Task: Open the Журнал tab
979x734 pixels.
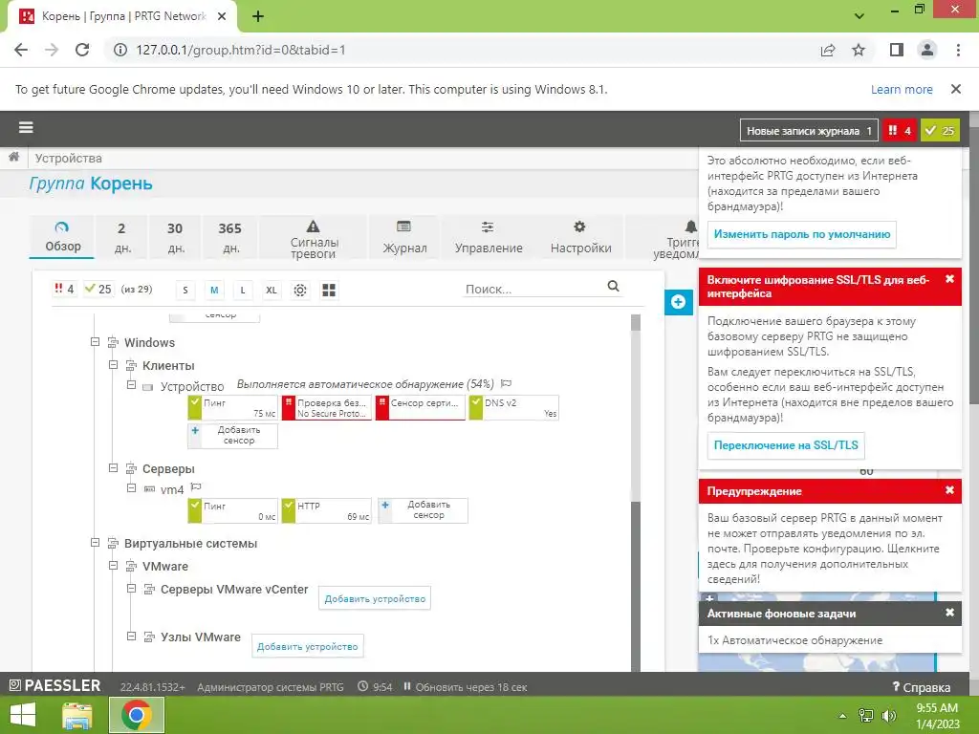Action: point(404,237)
